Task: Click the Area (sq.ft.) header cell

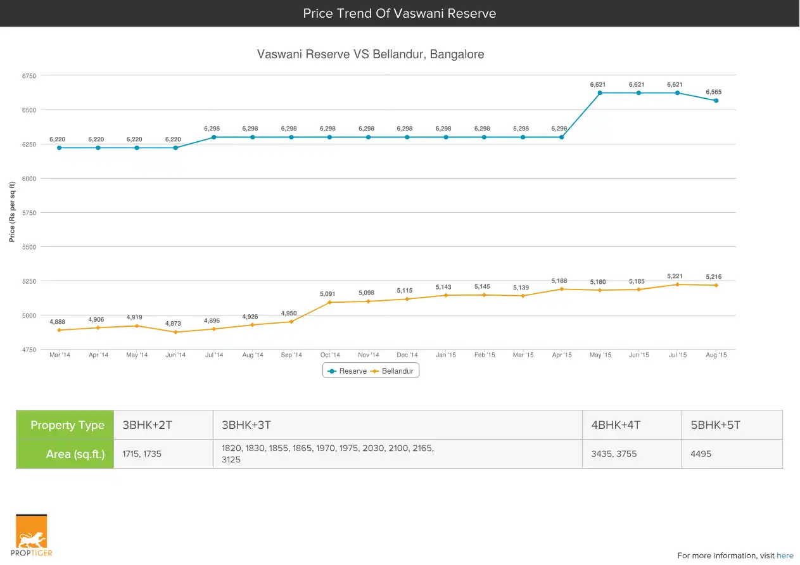Action: coord(65,454)
